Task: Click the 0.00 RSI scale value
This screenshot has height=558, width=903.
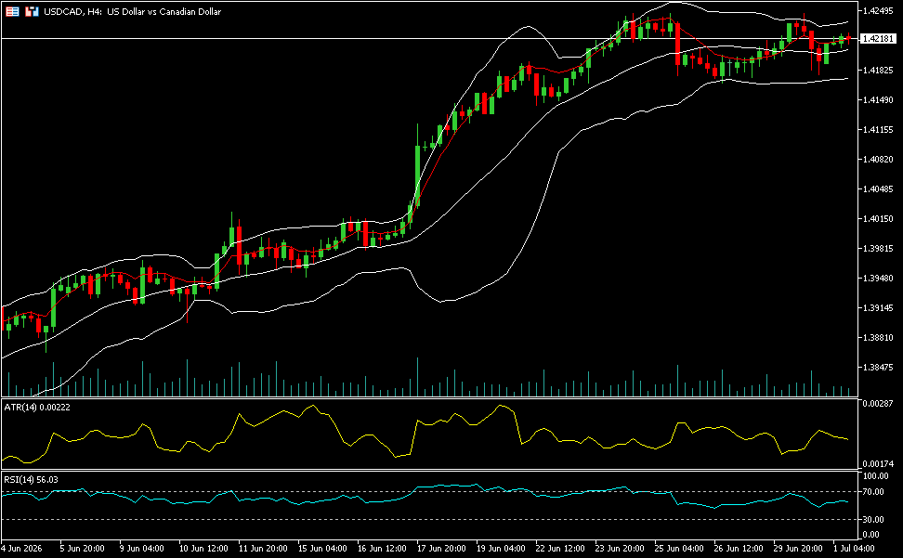Action: tap(871, 535)
